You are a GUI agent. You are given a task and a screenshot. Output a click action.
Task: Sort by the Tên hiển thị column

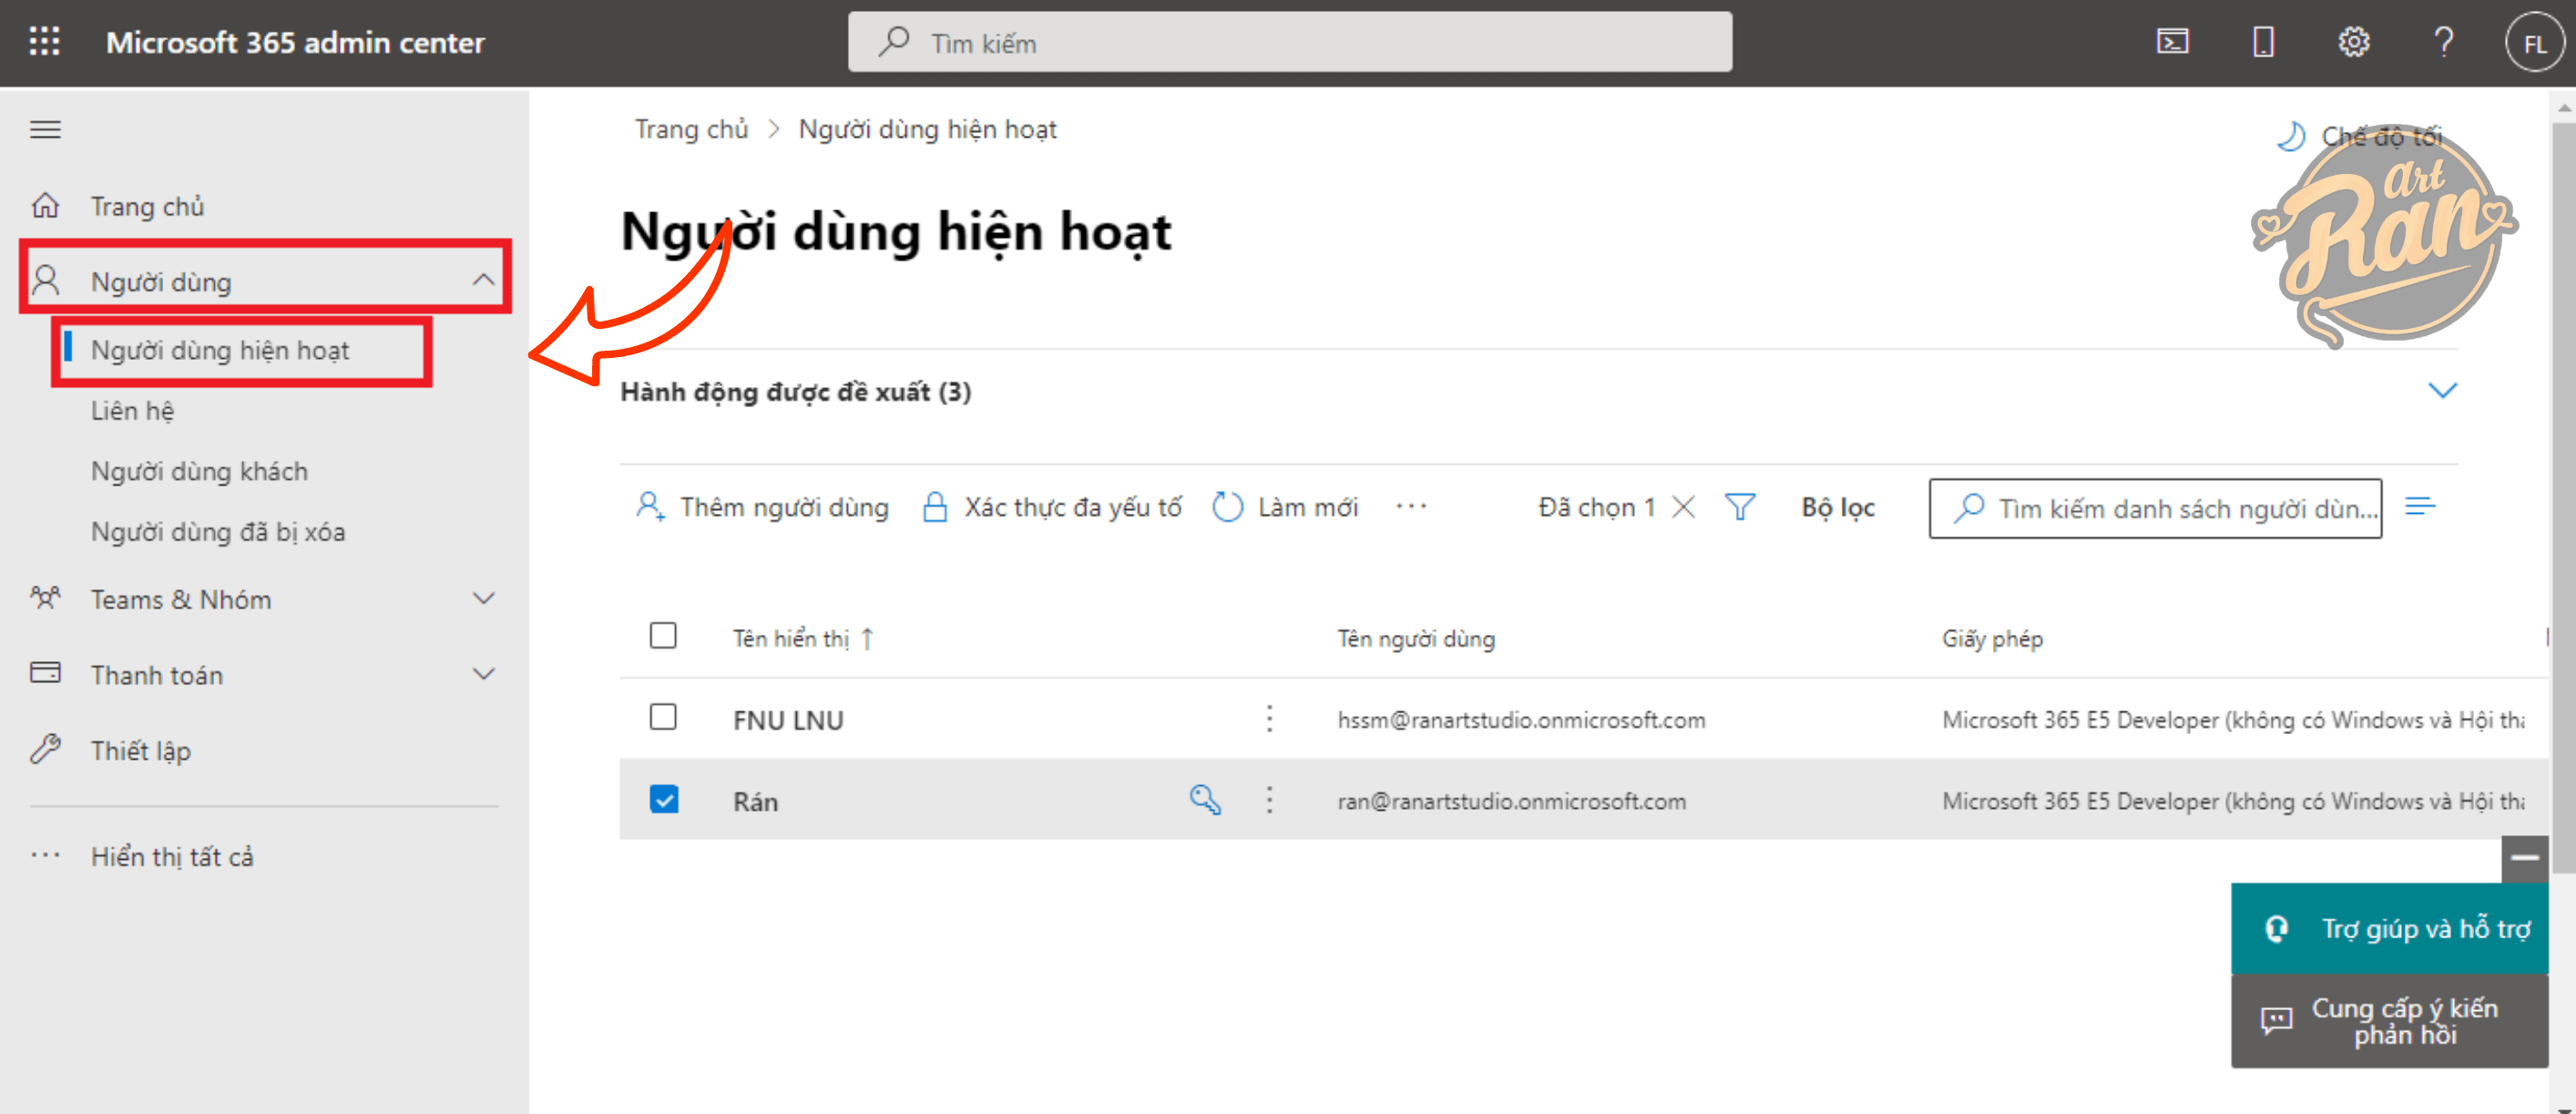point(803,639)
